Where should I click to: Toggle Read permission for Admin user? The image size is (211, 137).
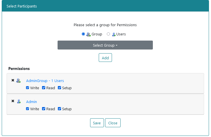pyautogui.click(x=43, y=109)
